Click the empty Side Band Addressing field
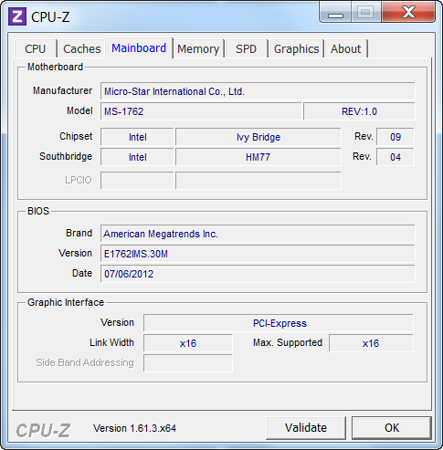The height and width of the screenshot is (450, 443). (188, 363)
